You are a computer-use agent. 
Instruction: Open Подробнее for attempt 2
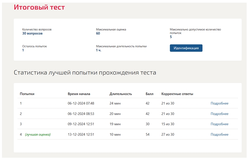point(219,114)
